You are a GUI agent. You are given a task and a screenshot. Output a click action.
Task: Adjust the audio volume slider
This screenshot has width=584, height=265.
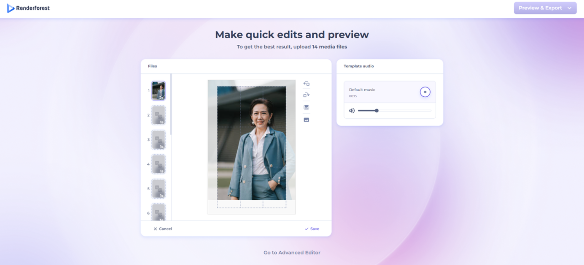(377, 111)
